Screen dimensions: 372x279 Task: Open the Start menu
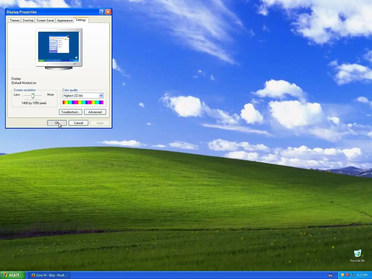[12, 275]
